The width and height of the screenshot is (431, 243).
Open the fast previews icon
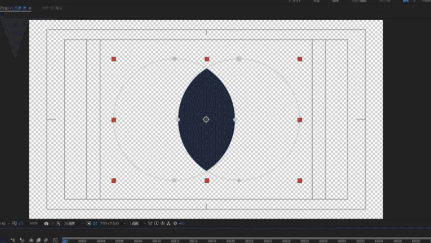[157, 223]
